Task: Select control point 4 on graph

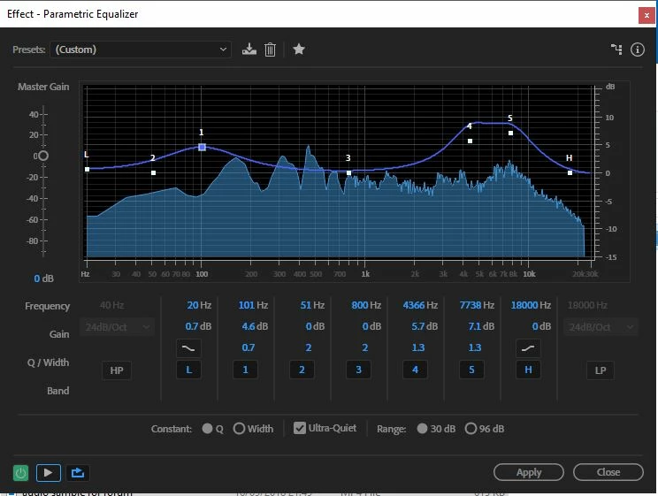Action: [x=470, y=141]
